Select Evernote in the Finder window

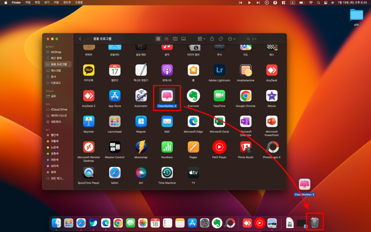(x=193, y=96)
